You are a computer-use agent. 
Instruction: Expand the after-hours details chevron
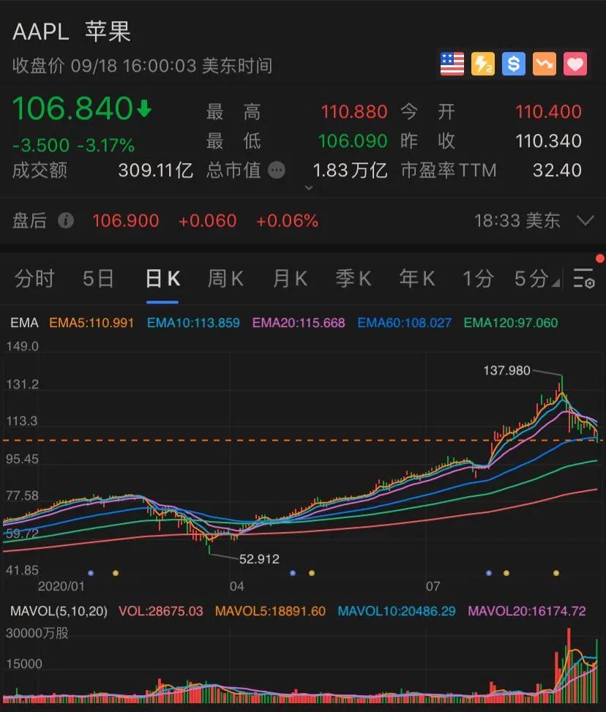[x=585, y=221]
